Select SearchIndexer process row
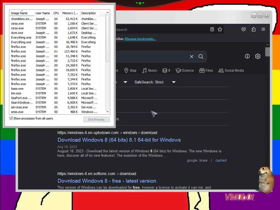 pos(57,103)
